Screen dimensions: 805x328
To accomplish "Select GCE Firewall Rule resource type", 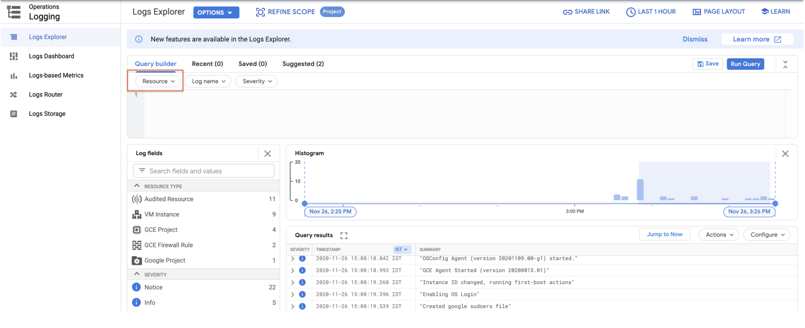I will click(204, 245).
